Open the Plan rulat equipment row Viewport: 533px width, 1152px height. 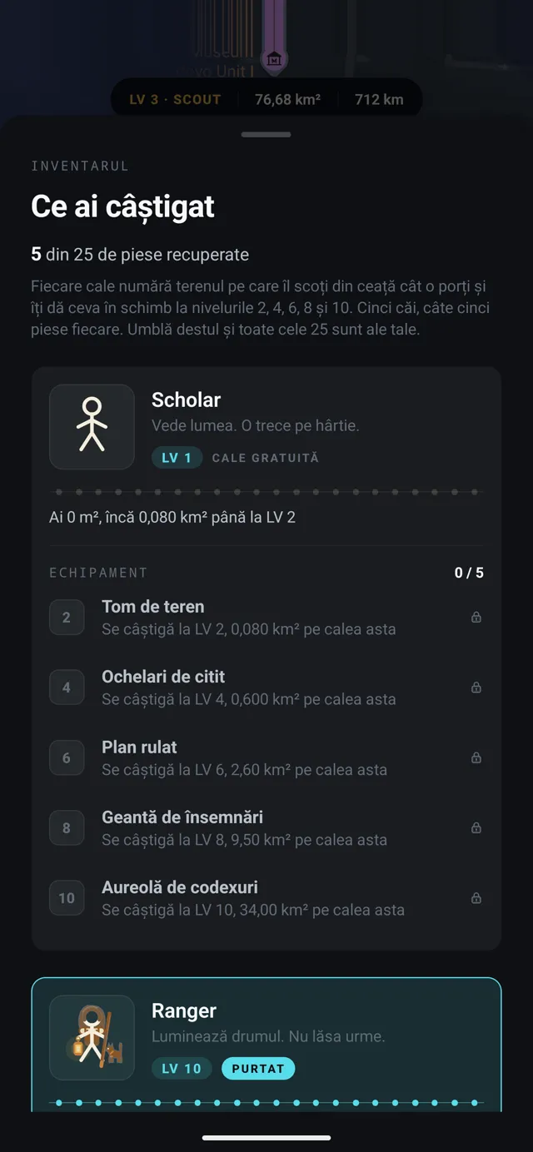[266, 757]
